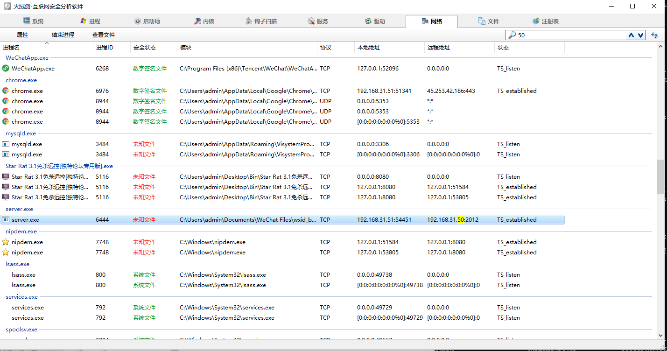The width and height of the screenshot is (667, 351).
Task: Go to the 启动项 tab
Action: click(x=147, y=21)
